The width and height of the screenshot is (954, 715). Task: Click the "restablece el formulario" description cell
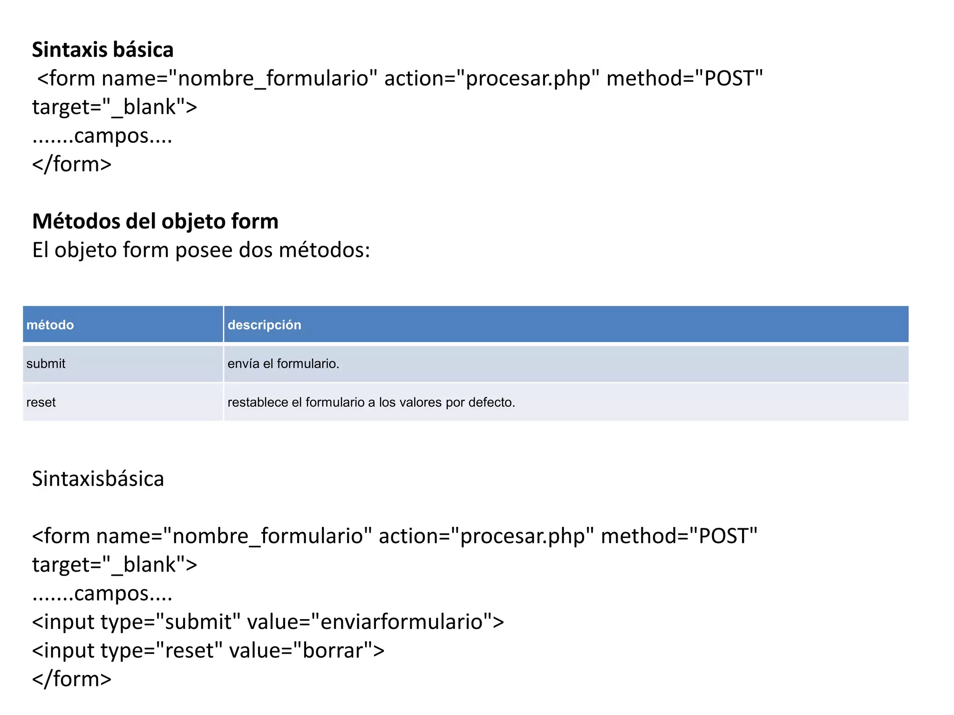(371, 402)
